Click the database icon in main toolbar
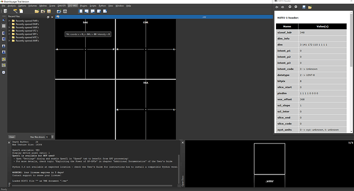354x191 pixels. click(5, 11)
